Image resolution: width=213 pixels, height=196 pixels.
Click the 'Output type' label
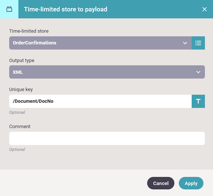[22, 61]
